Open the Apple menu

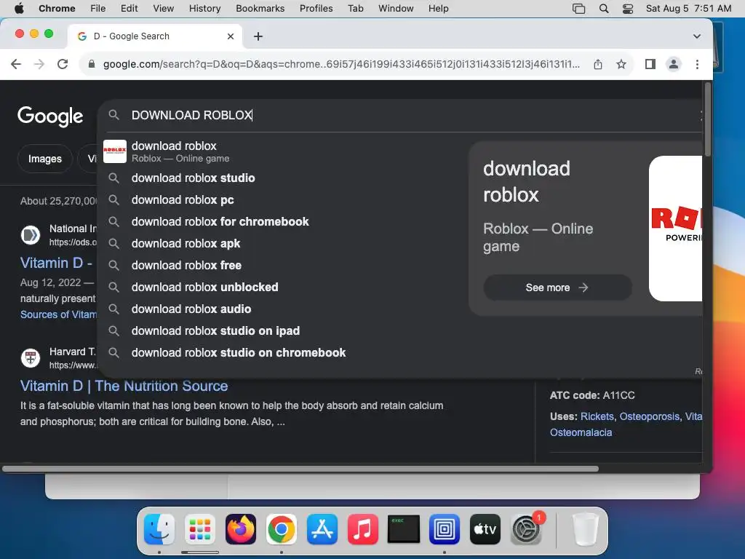19,9
